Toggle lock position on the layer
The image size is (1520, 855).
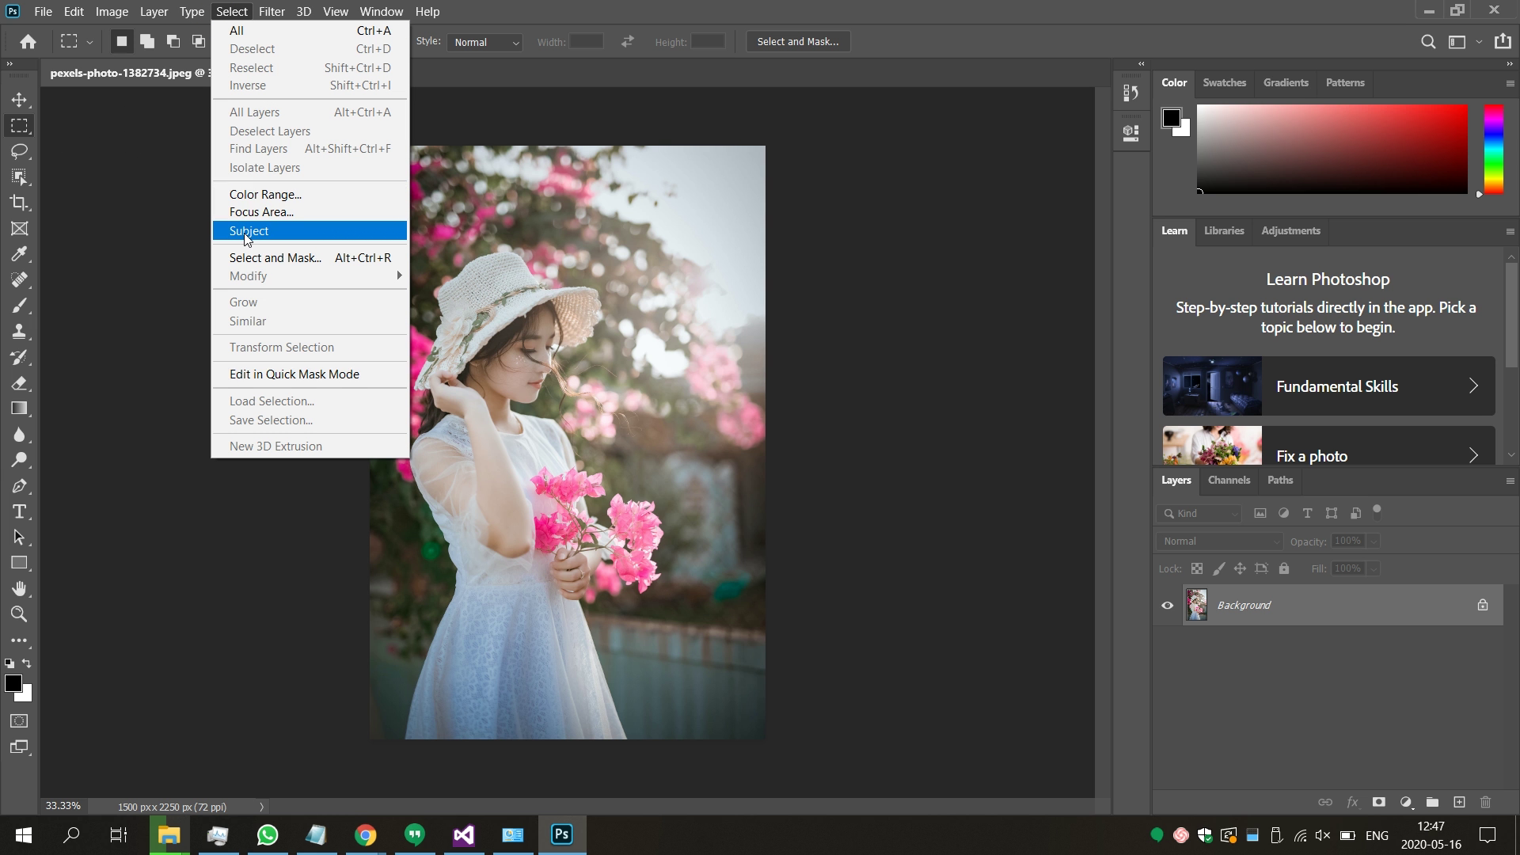click(x=1240, y=568)
